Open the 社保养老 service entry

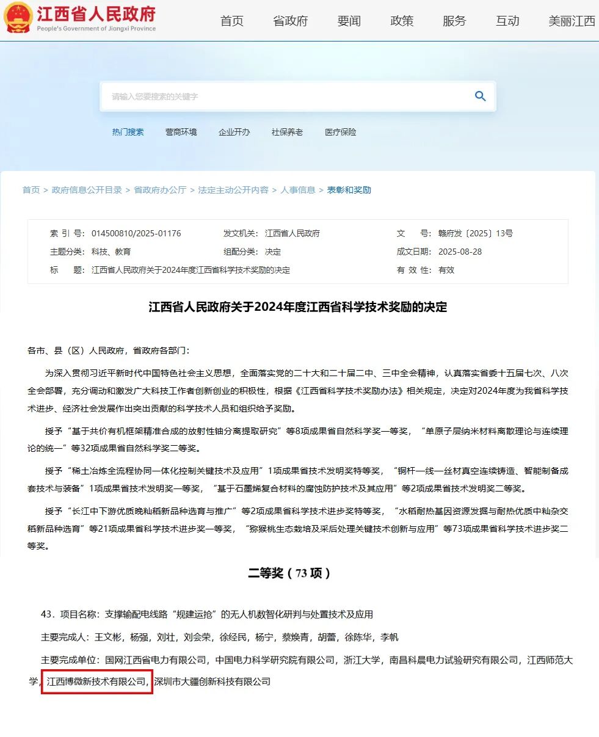(287, 133)
